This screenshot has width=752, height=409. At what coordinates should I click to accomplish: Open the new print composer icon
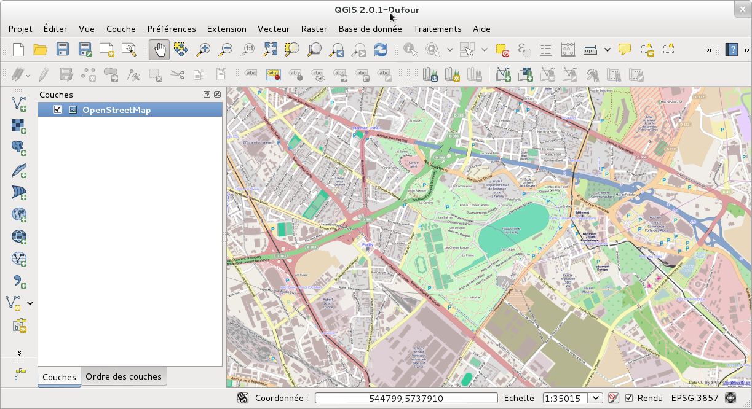coord(107,50)
